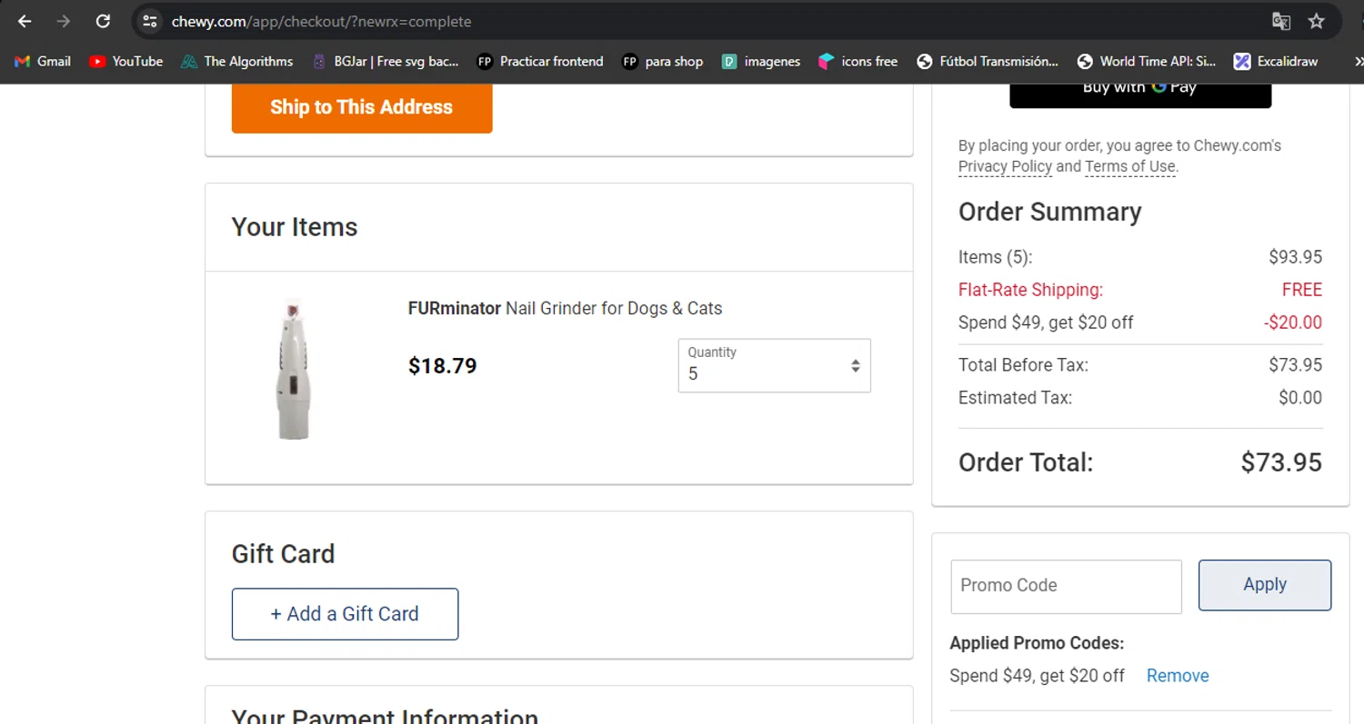Image resolution: width=1364 pixels, height=724 pixels.
Task: Open the Privacy Policy link
Action: [1005, 166]
